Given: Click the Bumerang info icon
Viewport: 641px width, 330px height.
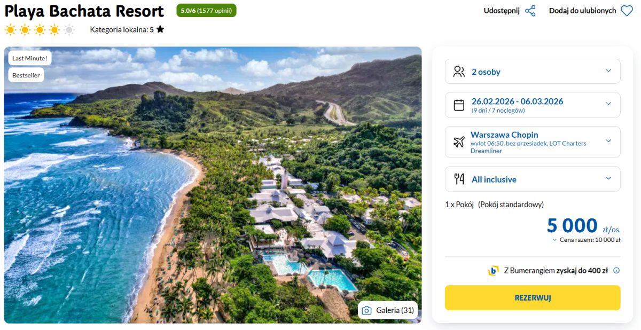Looking at the screenshot, I should (616, 271).
